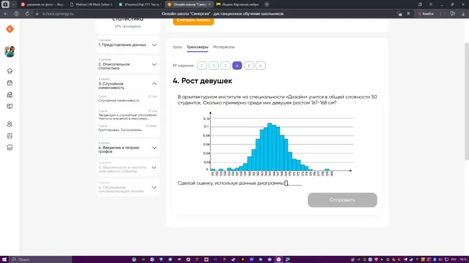Screen dimensions: 469x263
Task: Switch to the Яндекс Картинки browser tab
Action: click(x=238, y=5)
